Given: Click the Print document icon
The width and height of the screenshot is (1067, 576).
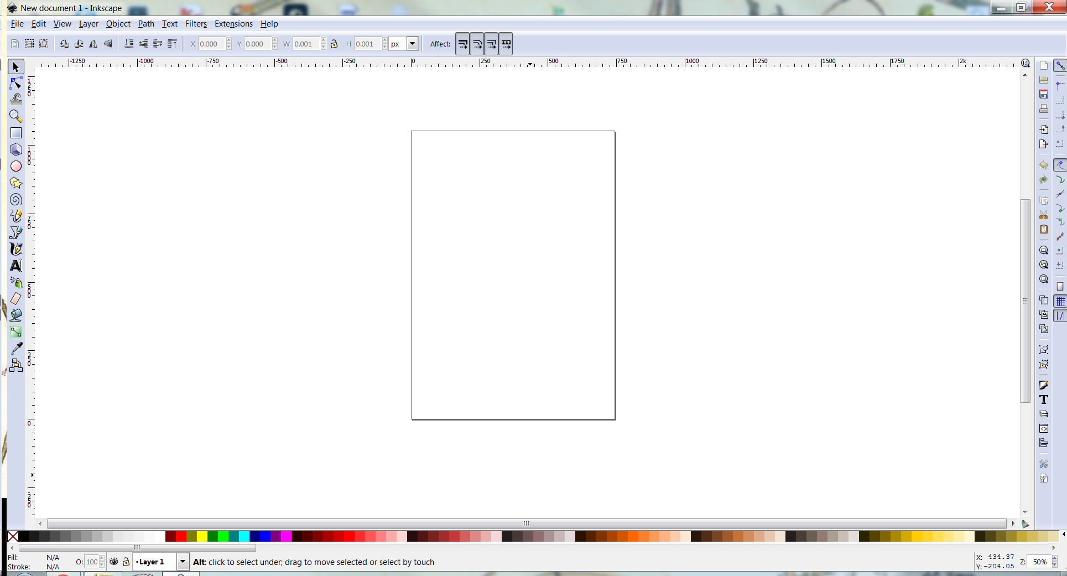Looking at the screenshot, I should [x=1044, y=108].
